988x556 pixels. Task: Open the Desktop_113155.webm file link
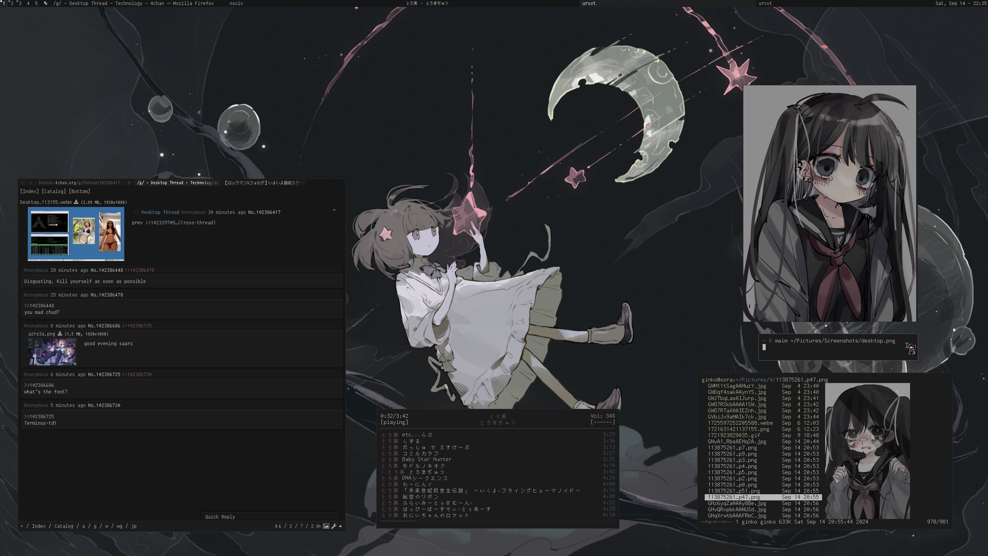[46, 202]
